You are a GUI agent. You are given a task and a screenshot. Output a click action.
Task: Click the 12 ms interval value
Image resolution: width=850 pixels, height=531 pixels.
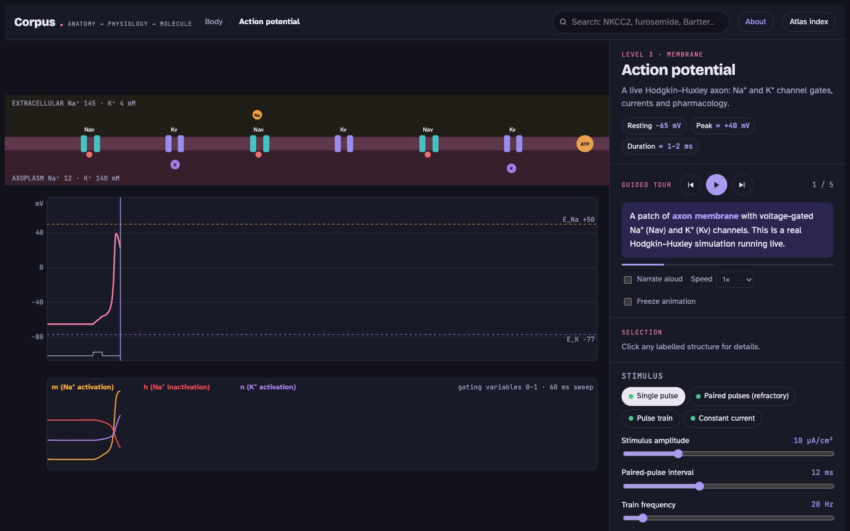tap(822, 473)
